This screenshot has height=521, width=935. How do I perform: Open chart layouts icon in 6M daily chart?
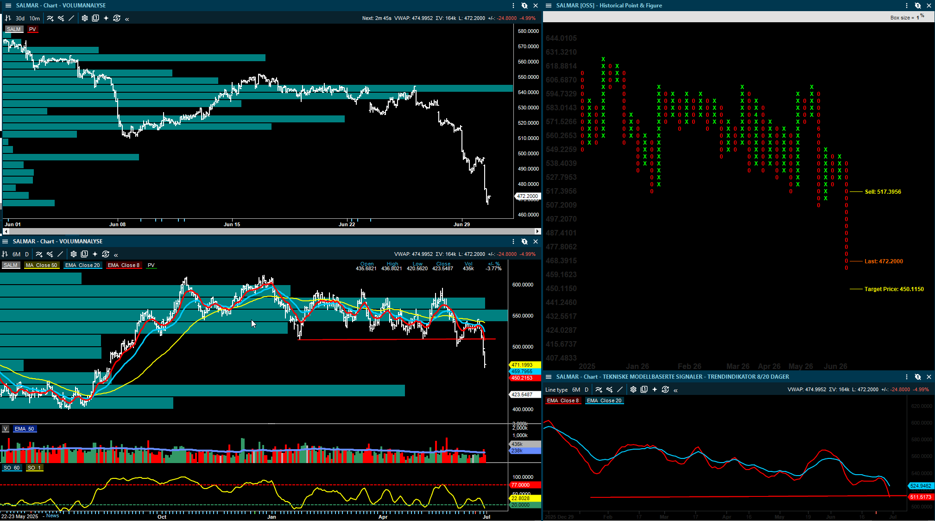tap(84, 254)
